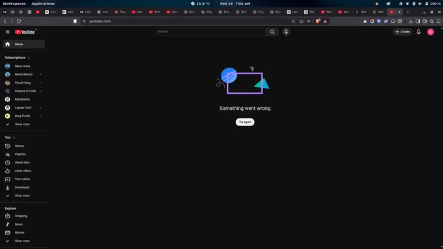Click the youtube.com address bar
This screenshot has height=249, width=443.
pos(186,21)
